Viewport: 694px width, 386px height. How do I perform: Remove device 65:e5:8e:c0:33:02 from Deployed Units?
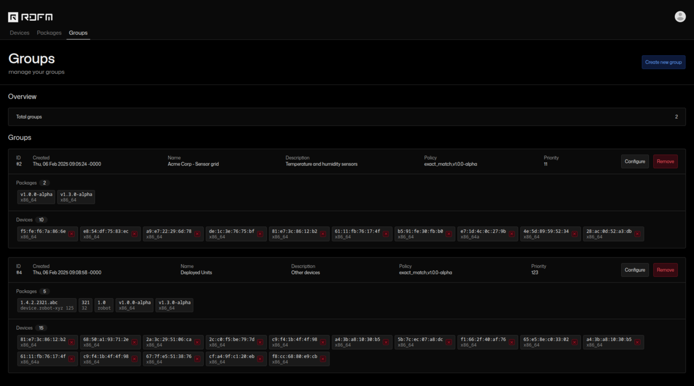(x=574, y=342)
